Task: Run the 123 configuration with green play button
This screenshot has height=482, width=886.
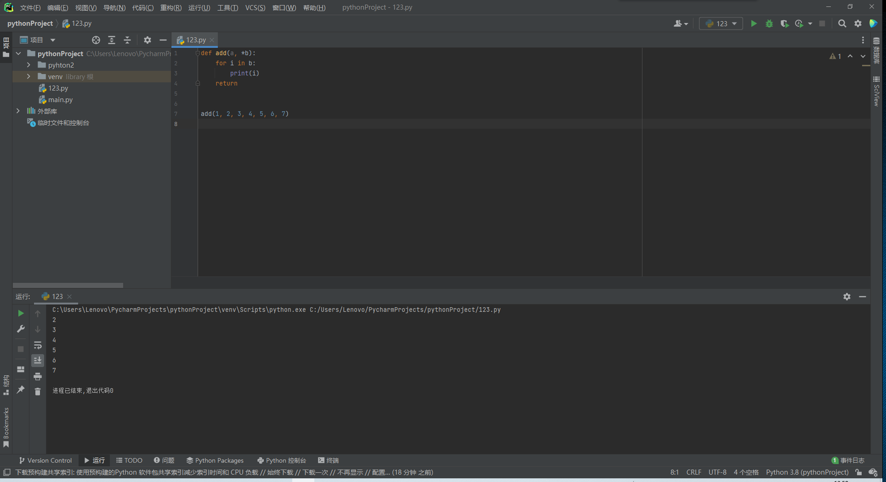Action: (x=754, y=23)
